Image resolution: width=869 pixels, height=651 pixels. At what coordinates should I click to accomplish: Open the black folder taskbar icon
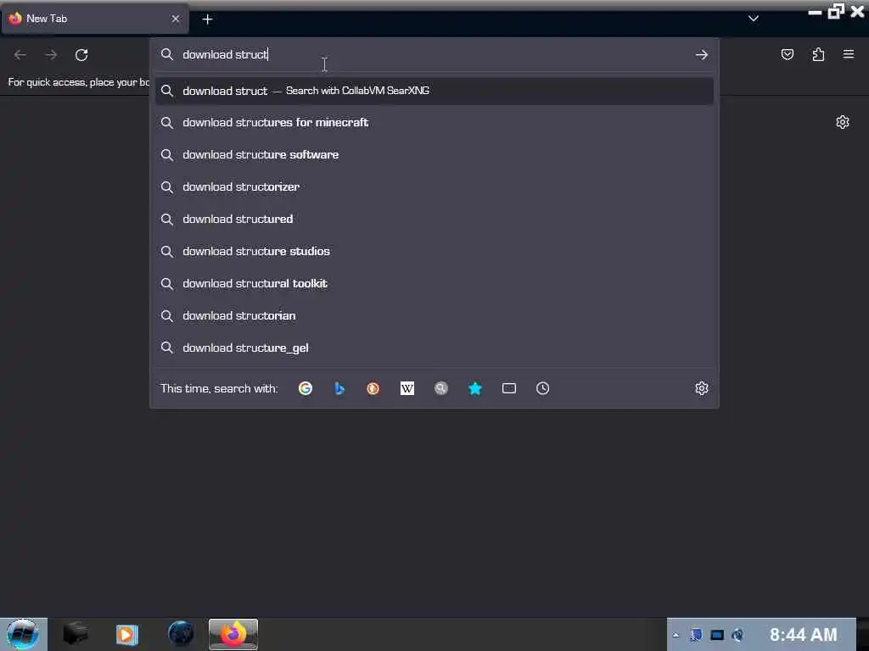click(76, 634)
